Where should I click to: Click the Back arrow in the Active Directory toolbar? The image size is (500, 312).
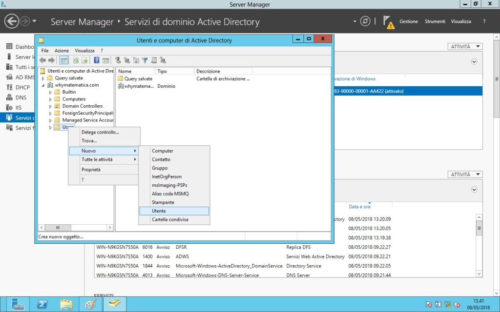[42, 60]
